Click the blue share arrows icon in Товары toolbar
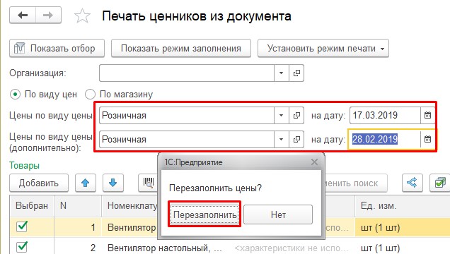 [x=412, y=183]
